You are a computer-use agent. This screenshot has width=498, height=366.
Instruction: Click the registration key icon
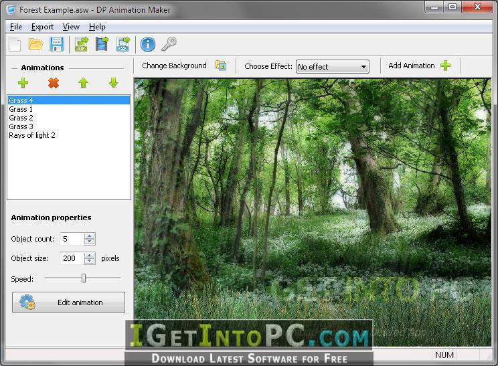169,44
